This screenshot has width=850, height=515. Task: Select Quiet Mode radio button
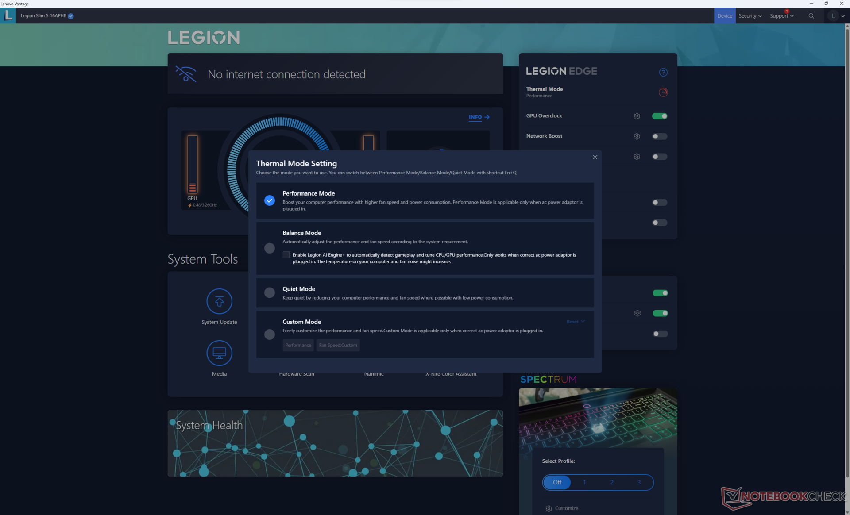(269, 292)
